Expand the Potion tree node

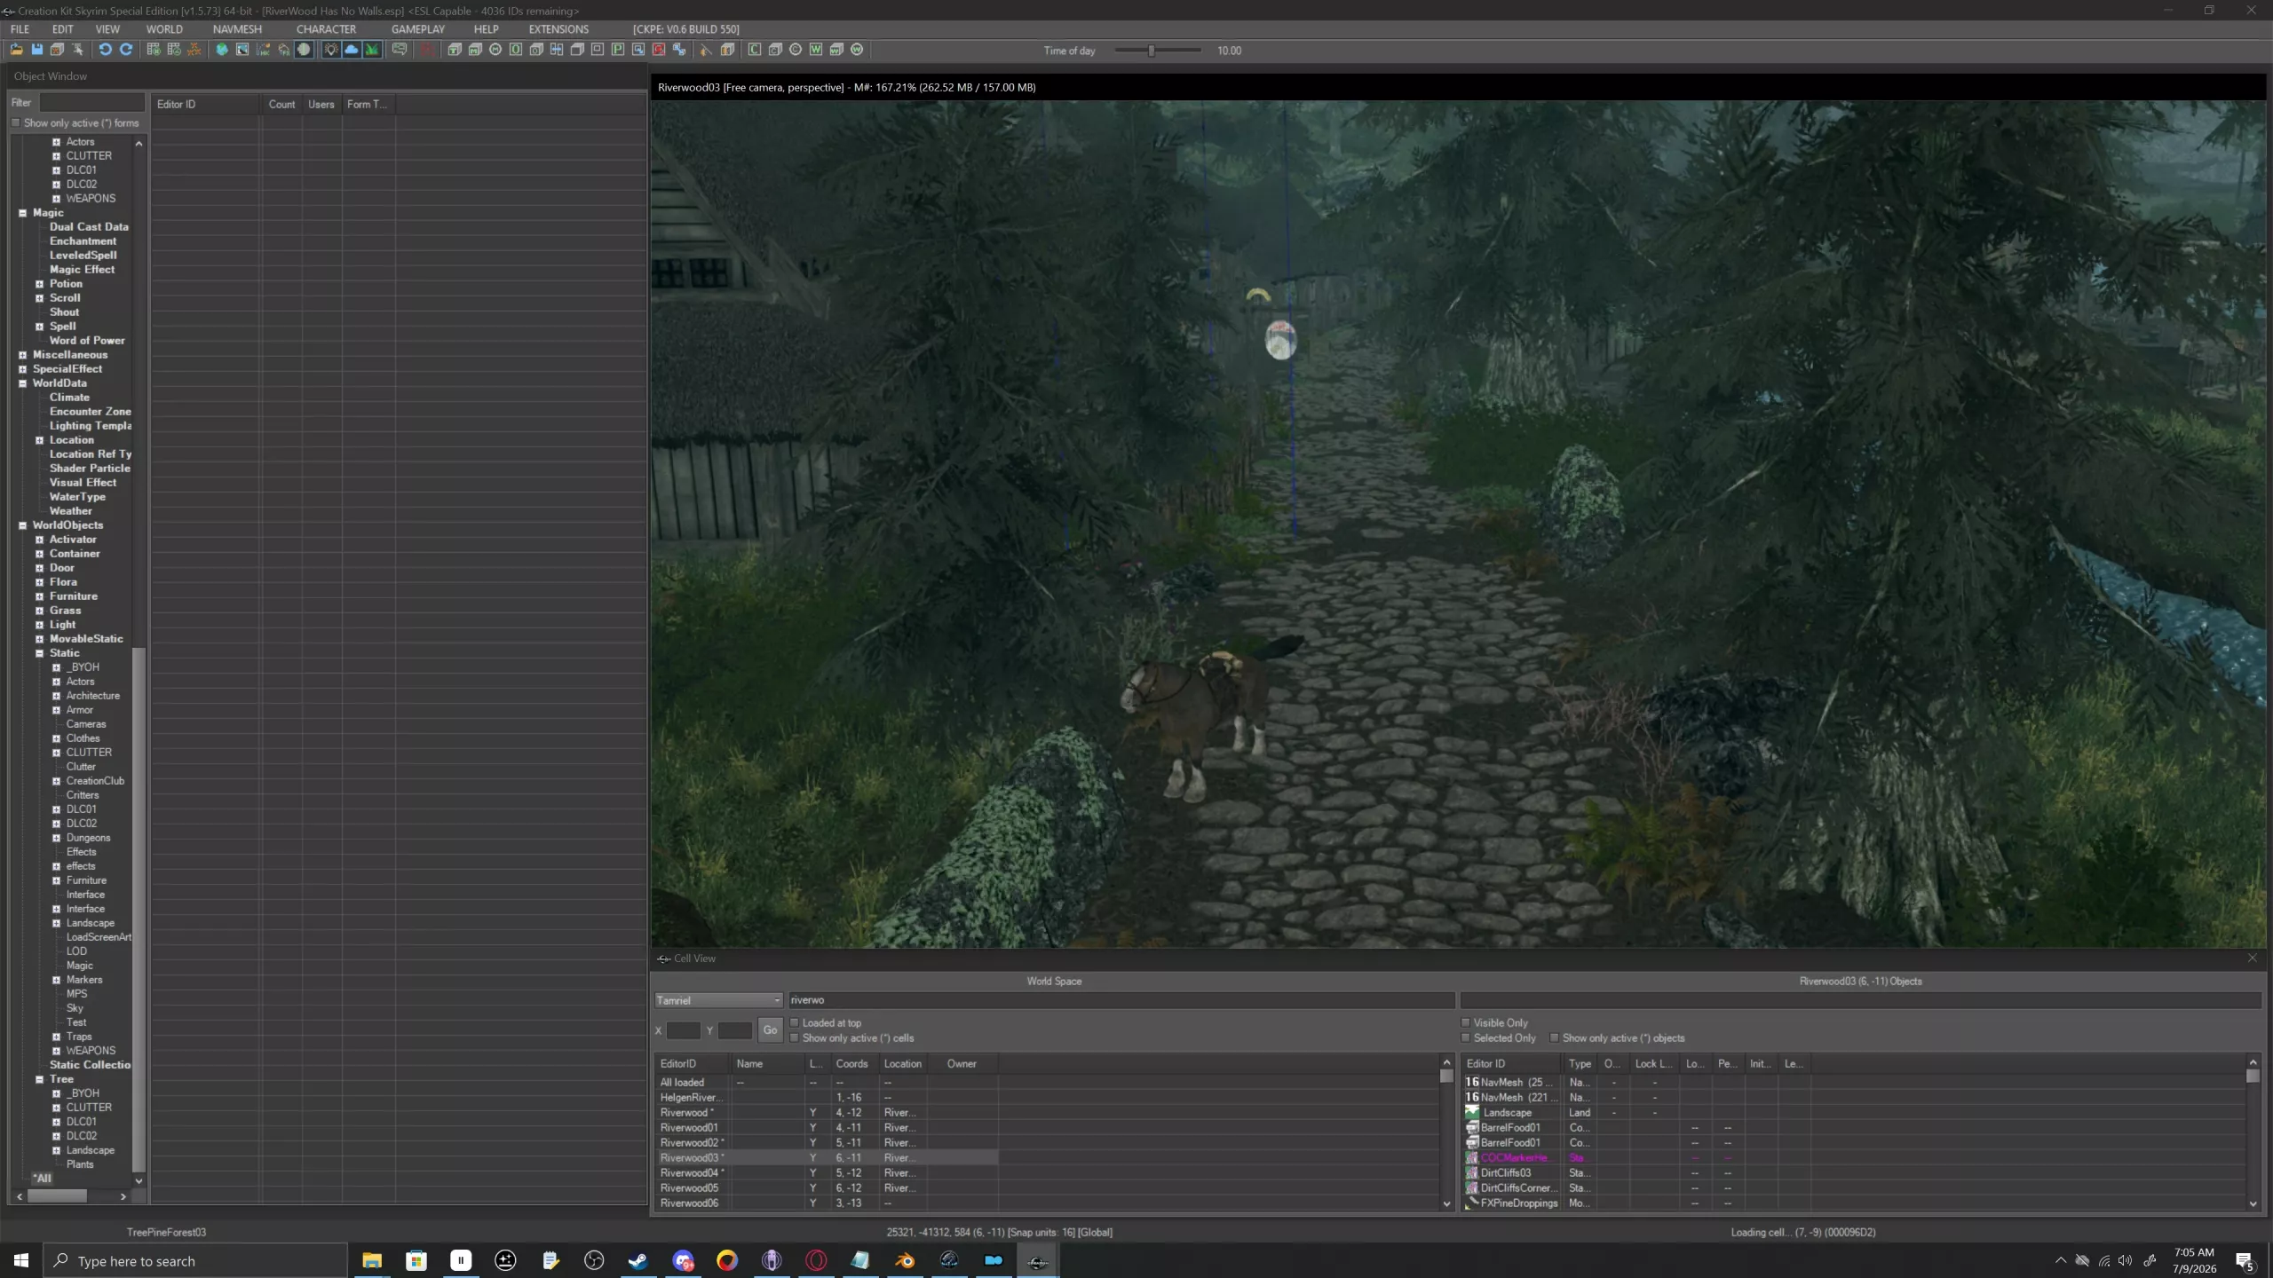coord(39,284)
